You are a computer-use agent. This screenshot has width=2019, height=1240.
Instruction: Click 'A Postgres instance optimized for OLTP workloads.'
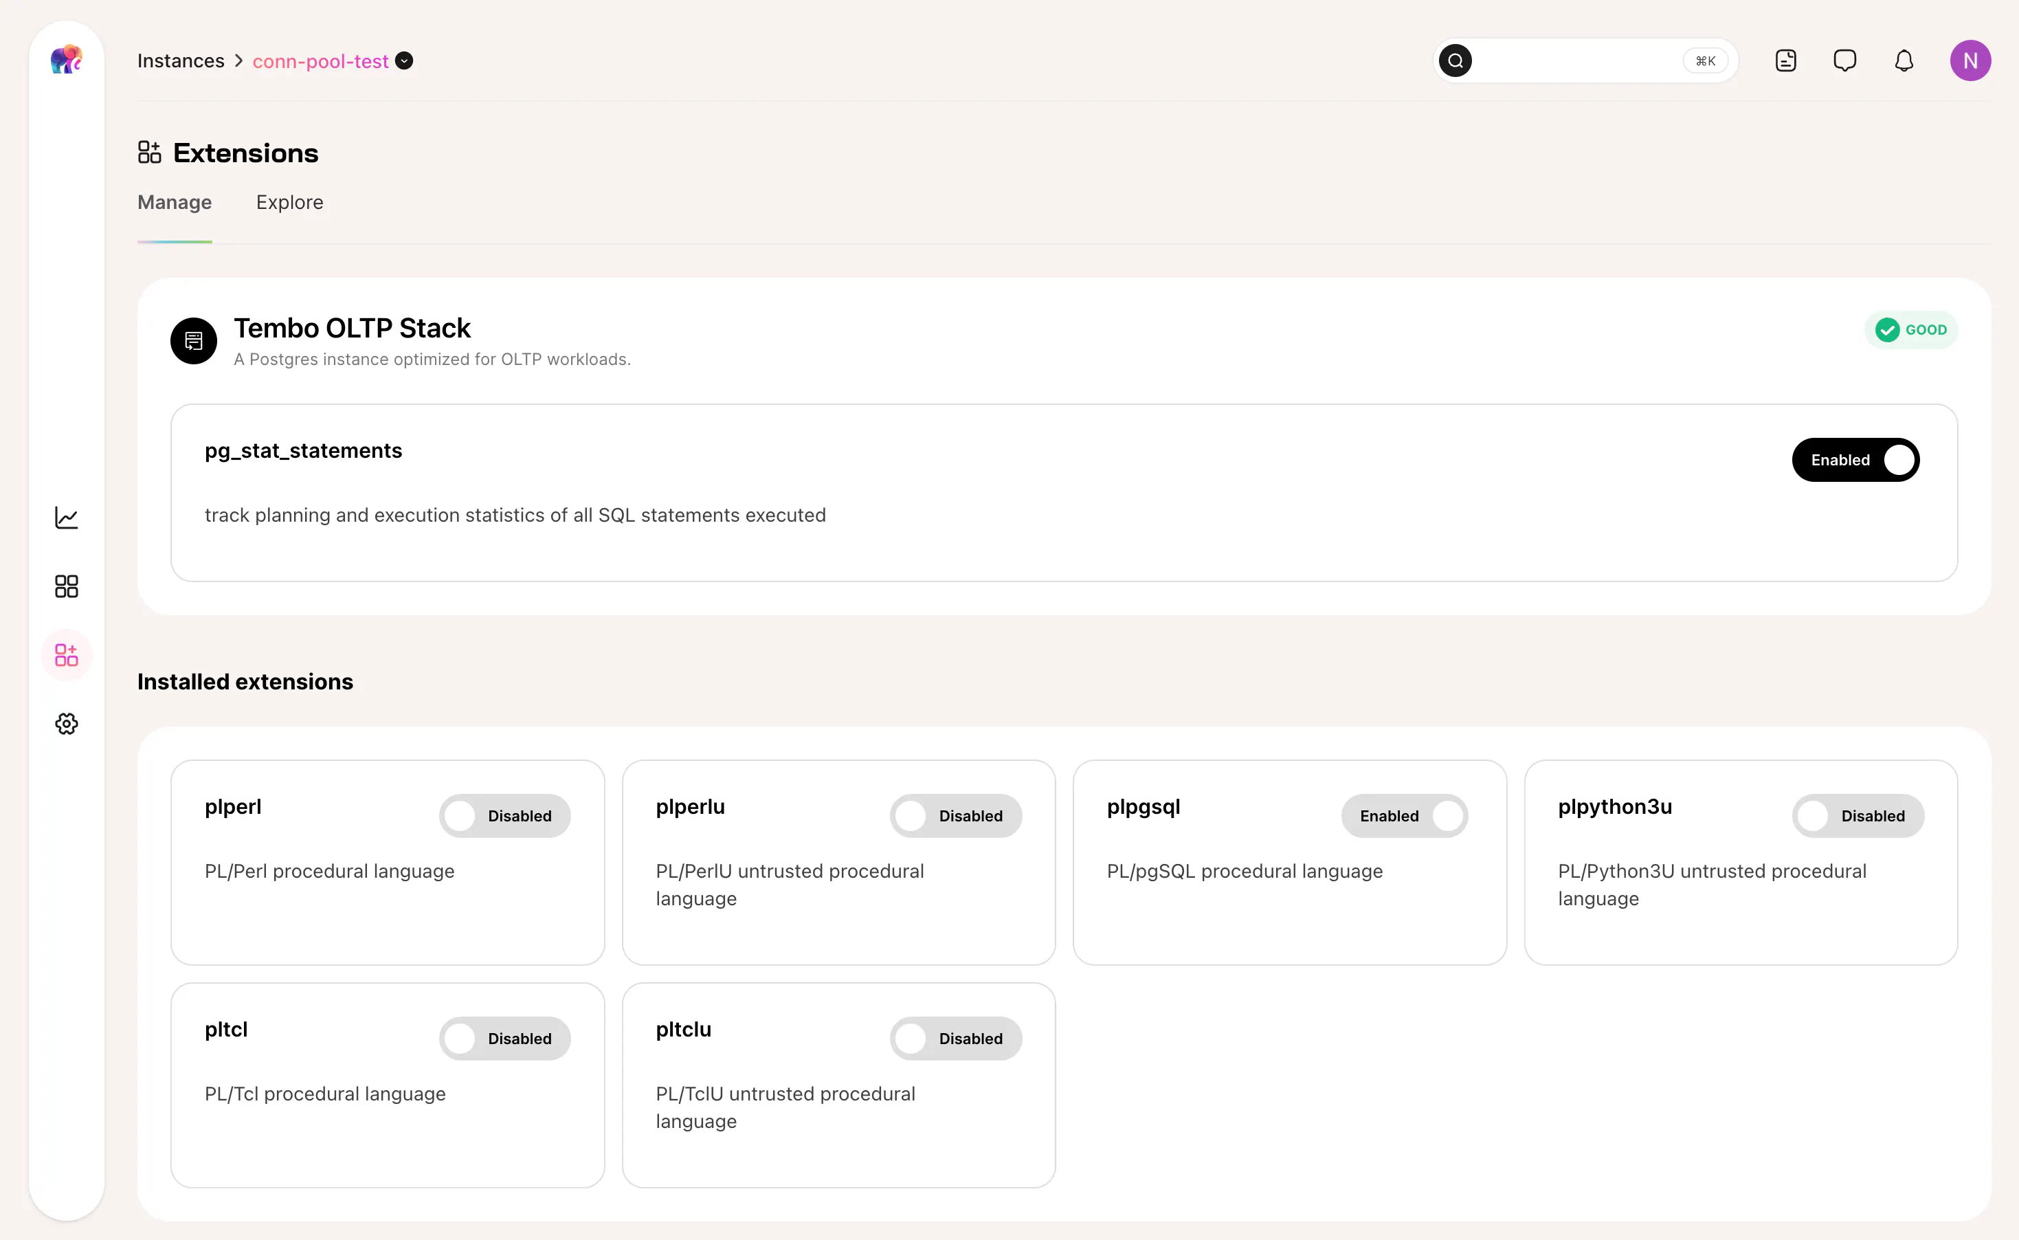[x=432, y=359]
